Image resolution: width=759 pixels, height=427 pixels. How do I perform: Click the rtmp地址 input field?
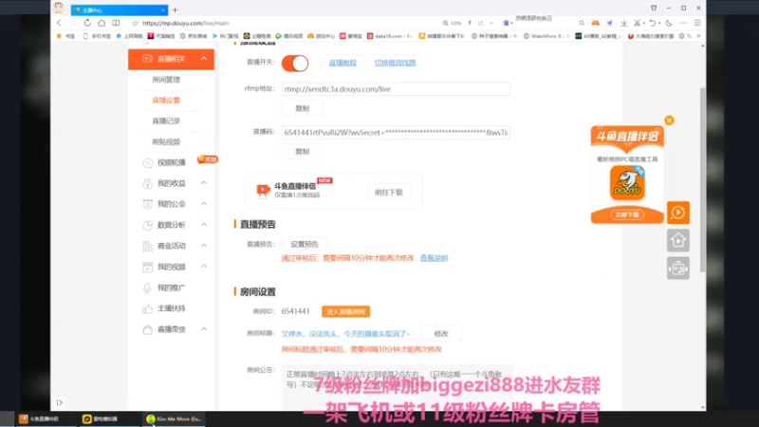pyautogui.click(x=396, y=89)
